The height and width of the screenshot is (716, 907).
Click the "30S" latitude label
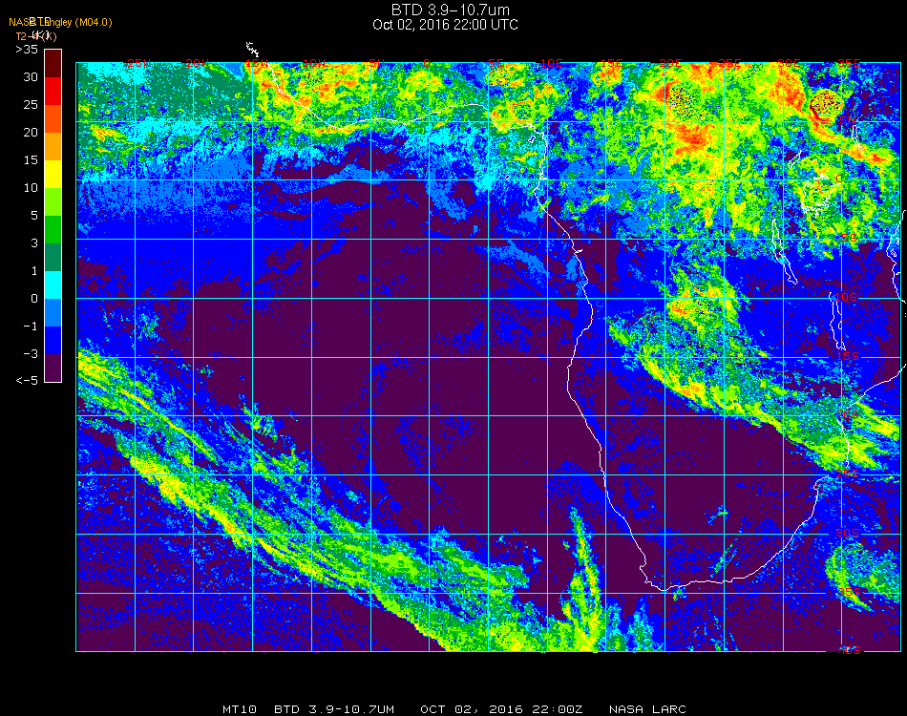(x=848, y=534)
